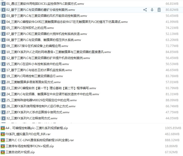
Task: Open file name 09_三菱IST指令在机械设备上的编程应用.wmv
Action: [37, 46]
